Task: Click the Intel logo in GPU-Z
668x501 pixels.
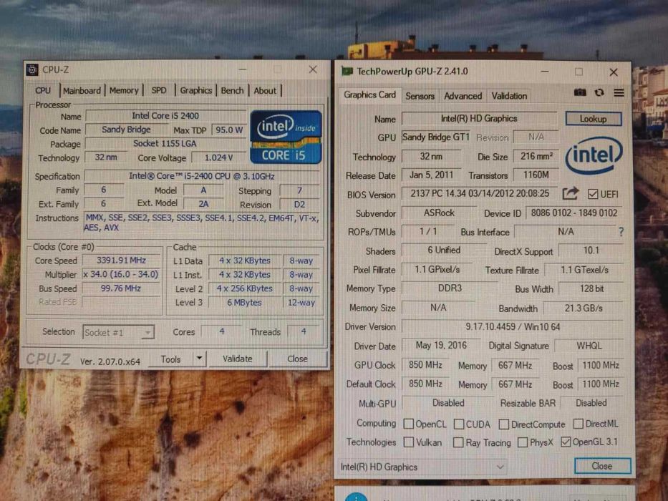Action: pyautogui.click(x=594, y=156)
